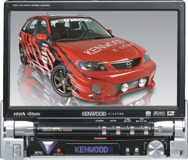The height and width of the screenshot is (160, 188).
Task: Tap the up arrow on the silver control dial
Action: pos(156,143)
